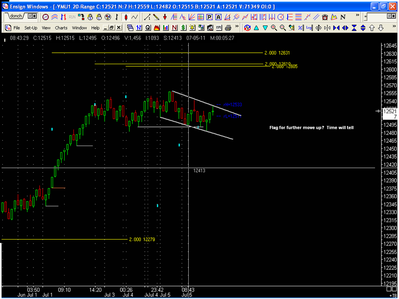Select the fan lines draw tool
399x299 pixels.
[x=192, y=17]
